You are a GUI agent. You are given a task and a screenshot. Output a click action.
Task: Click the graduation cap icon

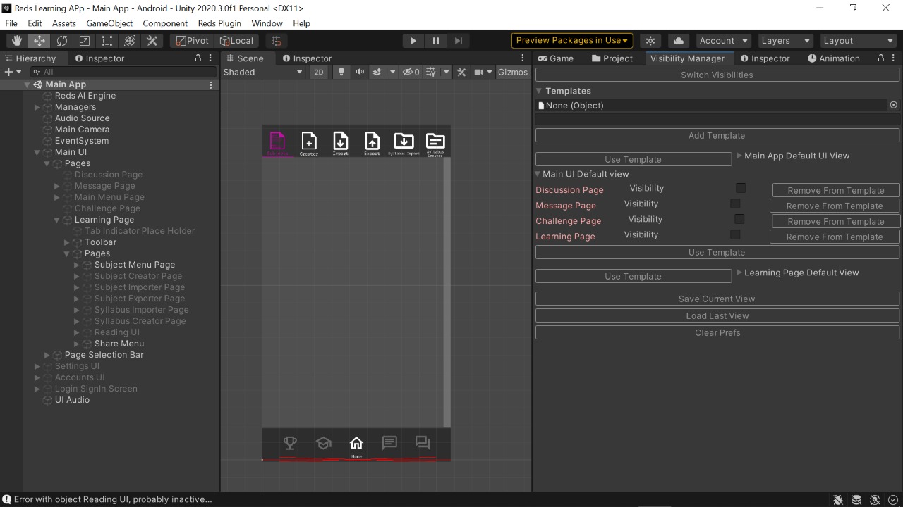(x=324, y=443)
